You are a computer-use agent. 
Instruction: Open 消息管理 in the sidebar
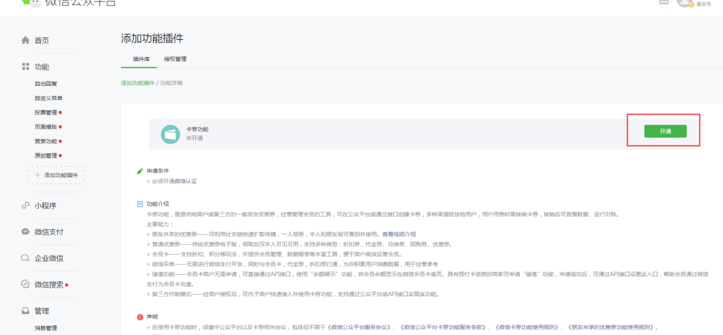coord(46,328)
